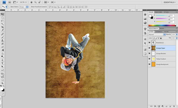Switch to the Styles tab
The width and height of the screenshot is (178, 108).
point(166,12)
